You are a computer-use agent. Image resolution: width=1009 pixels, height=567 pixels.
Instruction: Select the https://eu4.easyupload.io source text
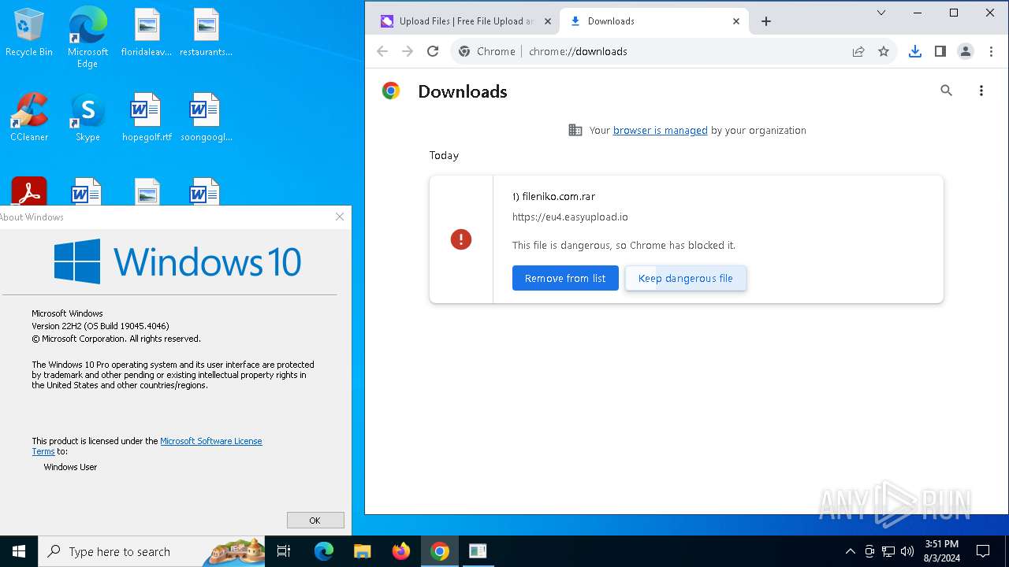coord(570,217)
